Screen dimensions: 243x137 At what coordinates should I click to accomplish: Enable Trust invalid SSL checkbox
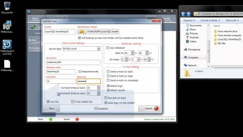[73, 102]
